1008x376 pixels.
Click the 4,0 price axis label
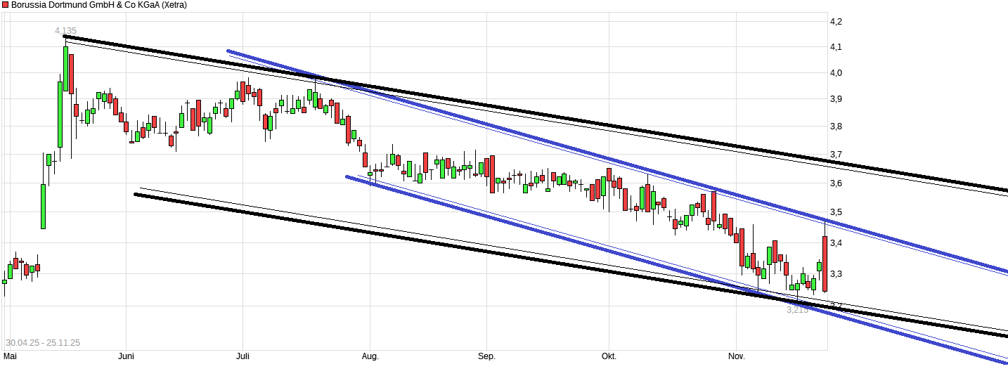[836, 73]
